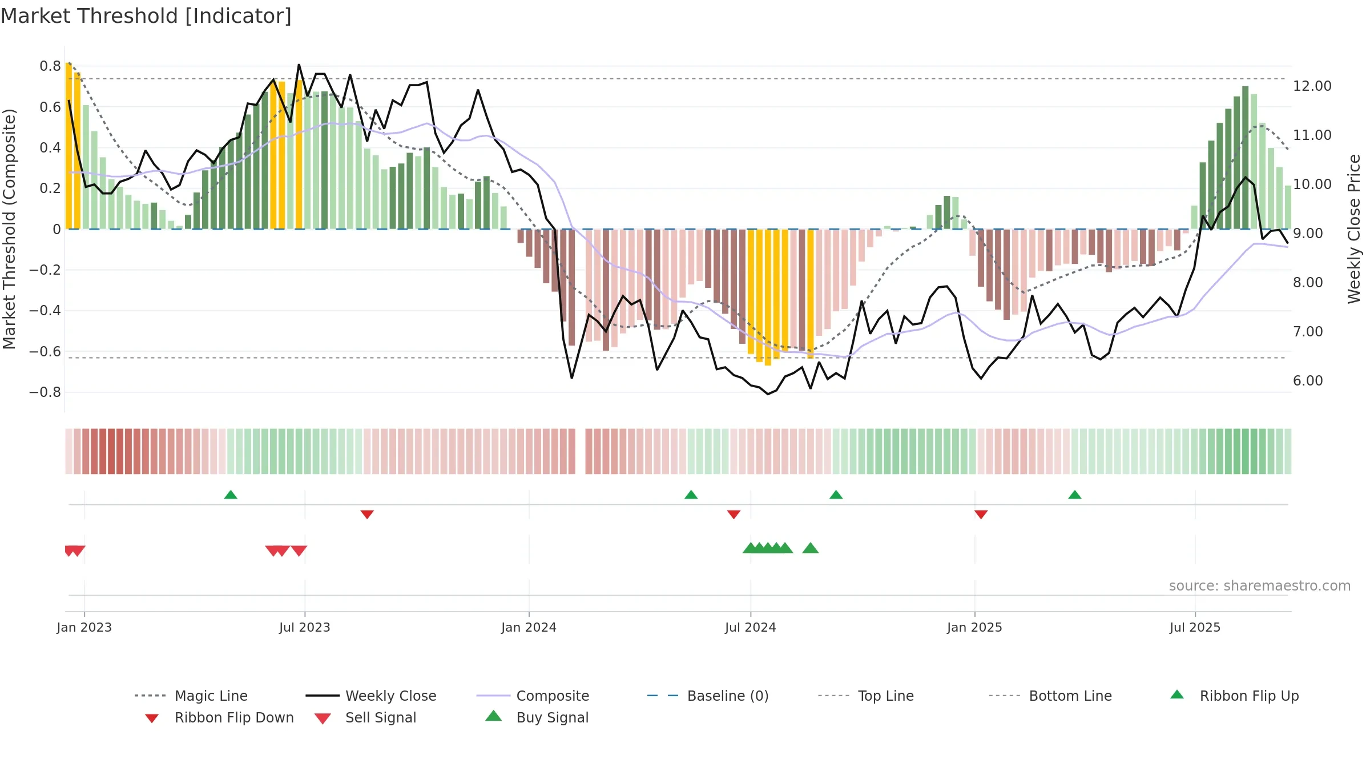The image size is (1370, 771).
Task: Click the Ribbon Flip Down marker after Jul 2023
Action: click(367, 515)
